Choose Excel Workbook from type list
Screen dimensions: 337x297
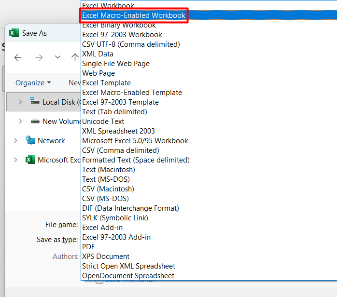pos(209,6)
